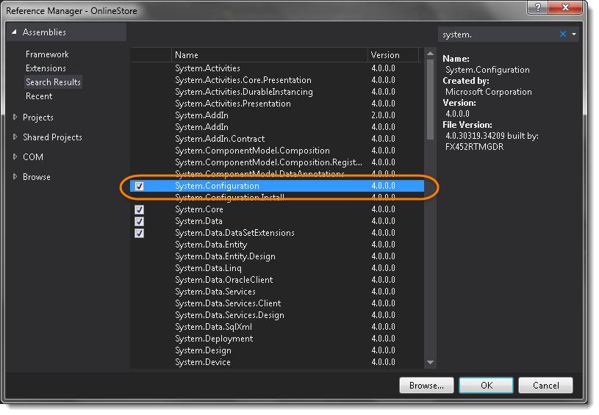This screenshot has width=599, height=415.
Task: Uncheck the System.Core checkbox
Action: 140,210
